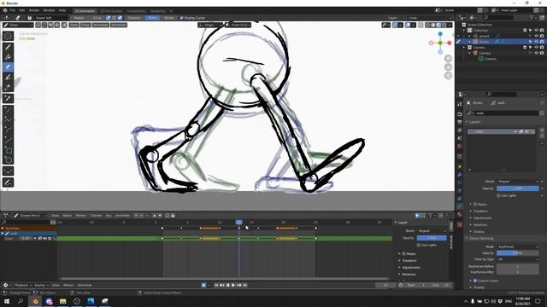Collapse the Summary row in dope sheet
This screenshot has width=547, height=307.
click(x=3, y=229)
